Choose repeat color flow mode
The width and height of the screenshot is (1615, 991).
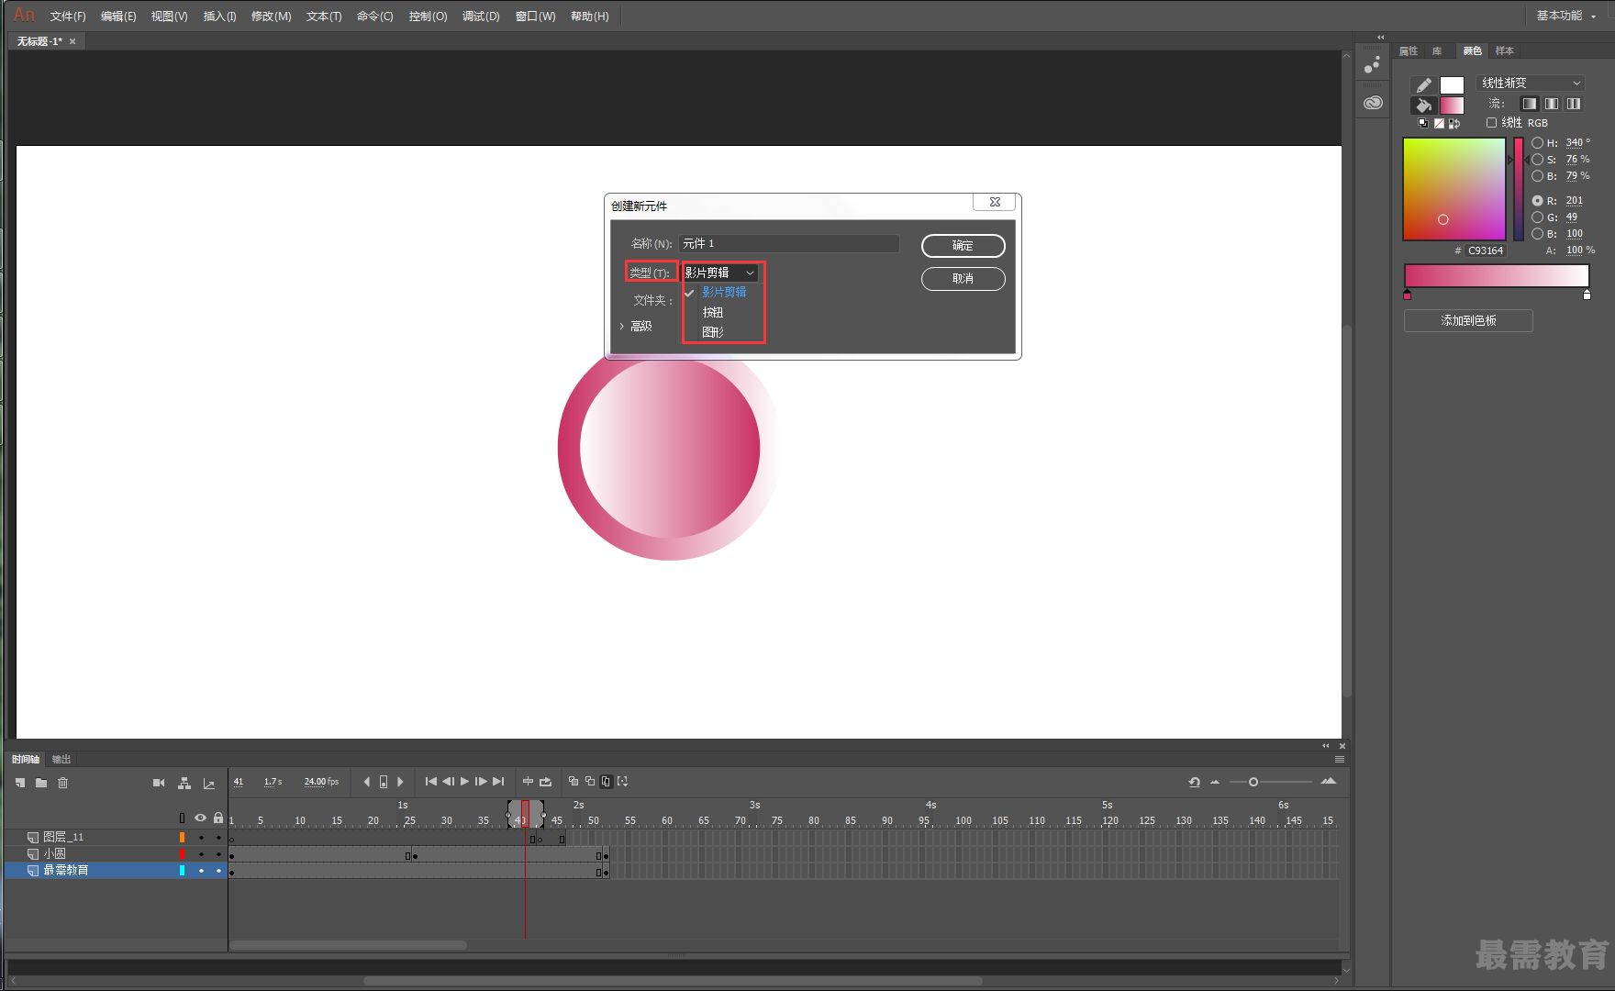(1574, 104)
